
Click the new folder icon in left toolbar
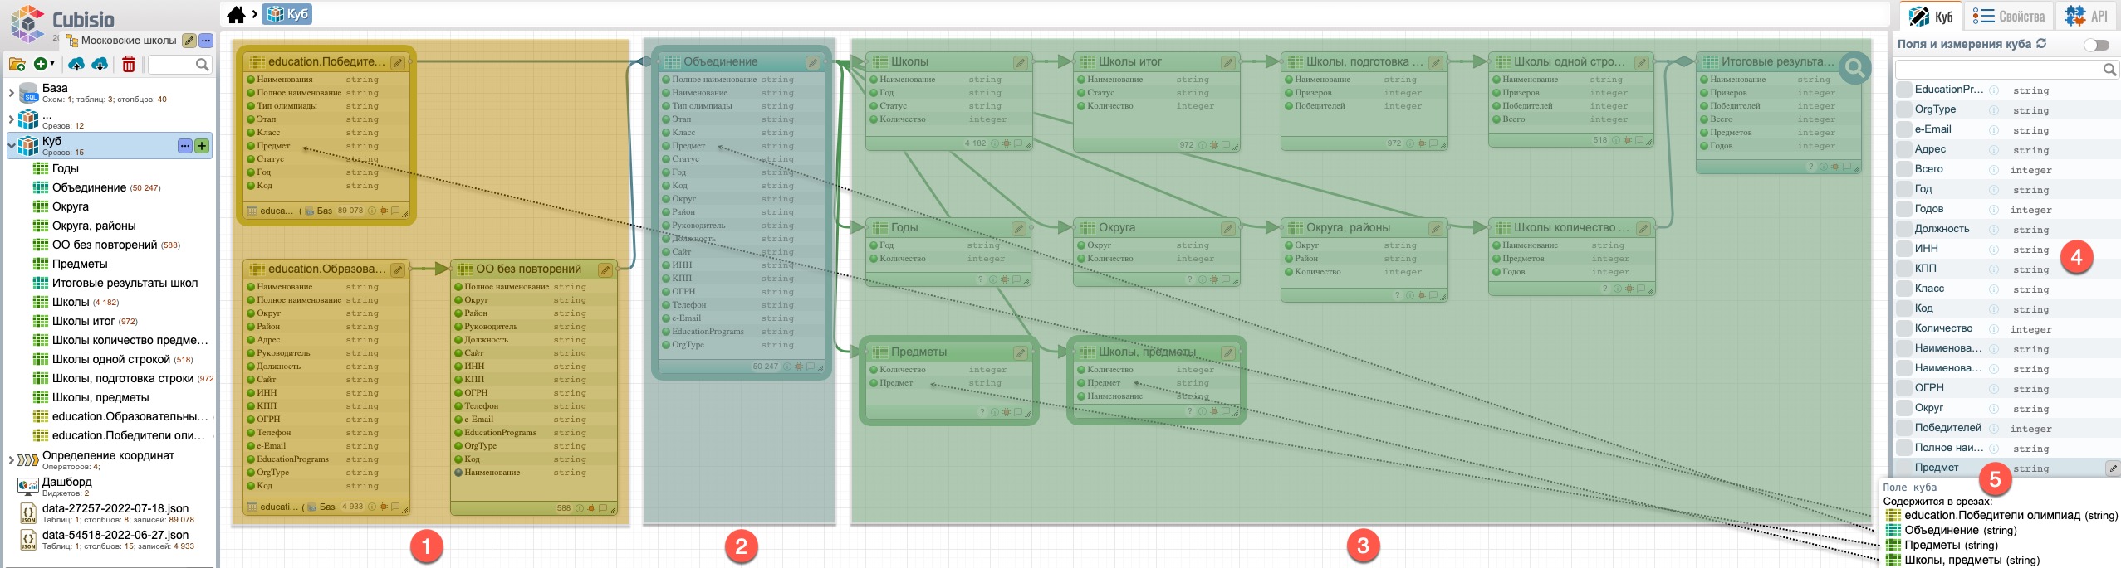(17, 64)
